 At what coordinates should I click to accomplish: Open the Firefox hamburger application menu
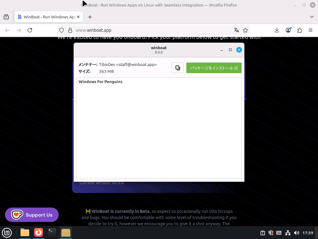coord(310,30)
